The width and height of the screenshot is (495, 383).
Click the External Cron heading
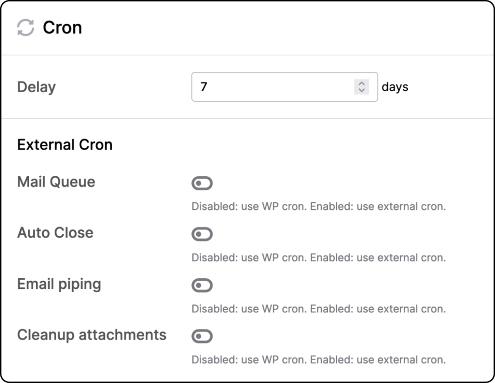(x=65, y=145)
